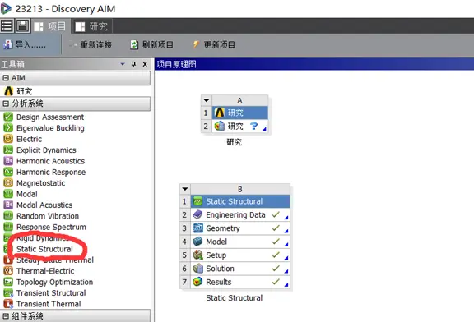Viewport: 474px width, 322px height.
Task: Collapse the 分析系统 section
Action: [x=6, y=103]
